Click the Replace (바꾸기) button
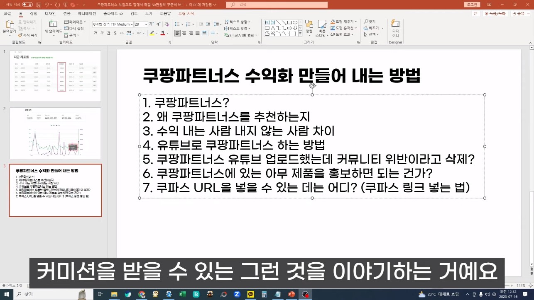 (x=371, y=28)
